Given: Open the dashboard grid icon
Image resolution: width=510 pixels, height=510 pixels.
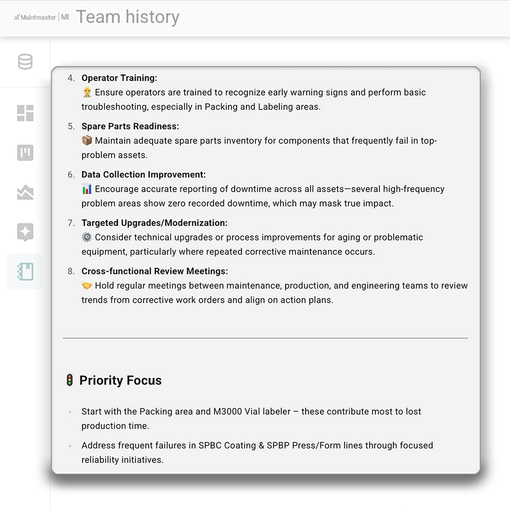Looking at the screenshot, I should point(25,113).
